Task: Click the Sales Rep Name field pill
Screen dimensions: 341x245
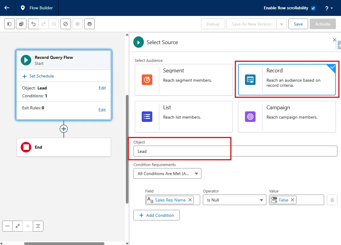Action: tap(170, 200)
